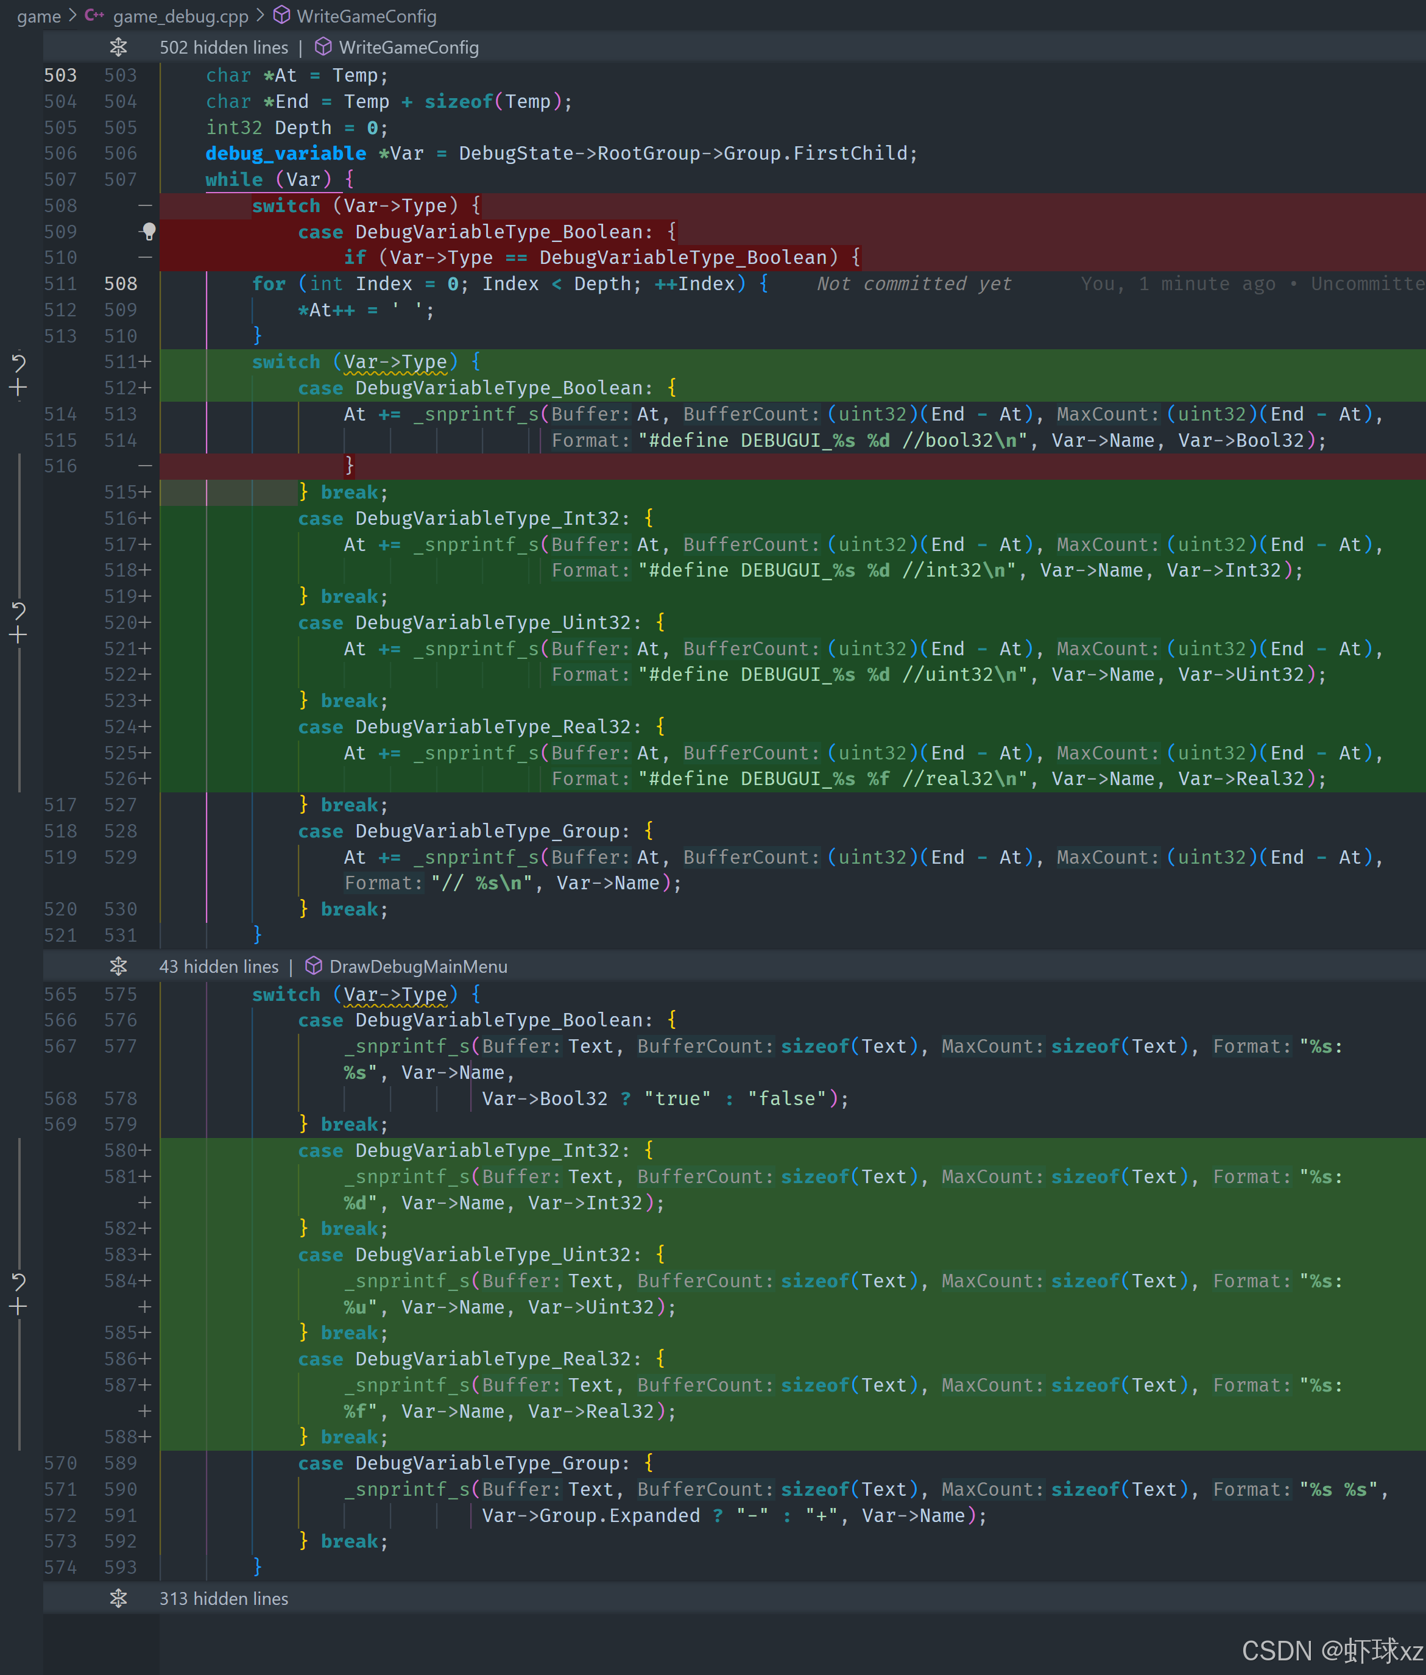The width and height of the screenshot is (1426, 1675).
Task: Jump to DrawDebugMainMenu in hidden lines header
Action: pos(418,966)
